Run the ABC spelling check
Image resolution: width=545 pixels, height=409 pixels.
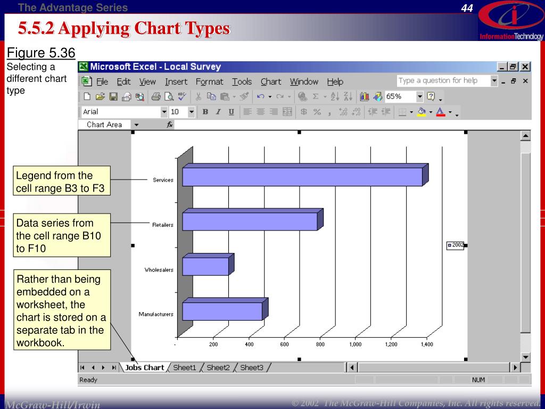tap(182, 96)
